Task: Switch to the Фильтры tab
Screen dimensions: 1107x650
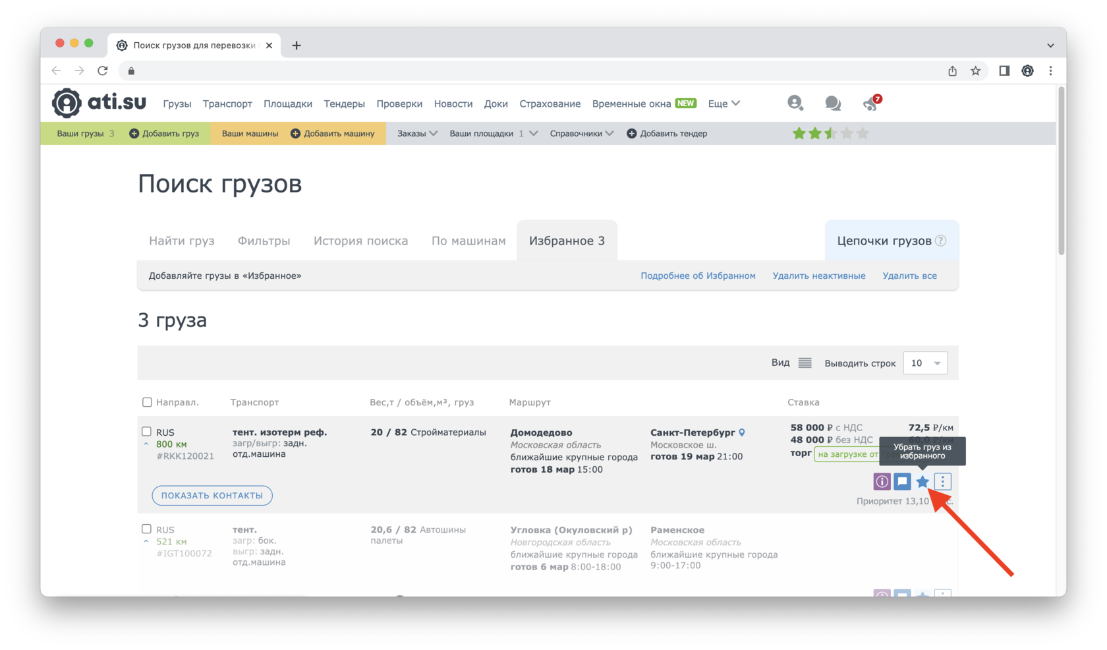Action: (x=264, y=241)
